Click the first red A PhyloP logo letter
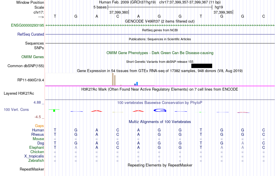 tap(97, 111)
